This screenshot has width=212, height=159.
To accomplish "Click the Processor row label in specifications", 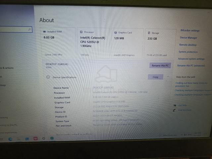I will point(59,93).
